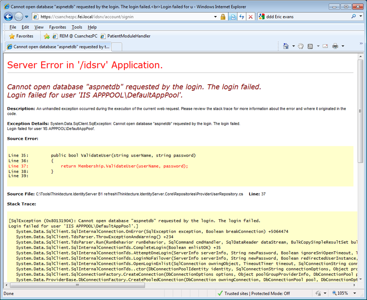Open the PatientModuleHandler favorites link

pos(125,36)
